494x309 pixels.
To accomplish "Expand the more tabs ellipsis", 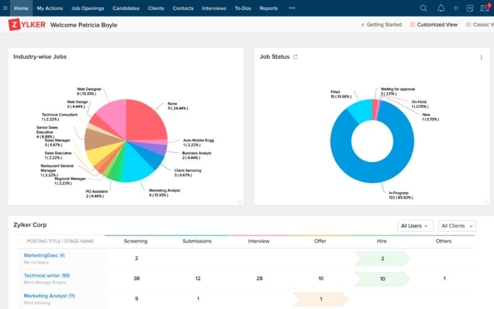I will [292, 8].
